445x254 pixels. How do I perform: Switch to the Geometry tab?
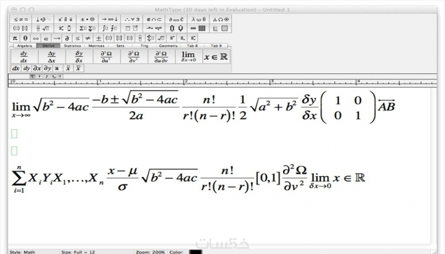[x=168, y=46]
